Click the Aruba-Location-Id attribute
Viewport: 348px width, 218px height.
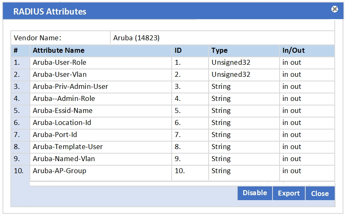coord(62,123)
